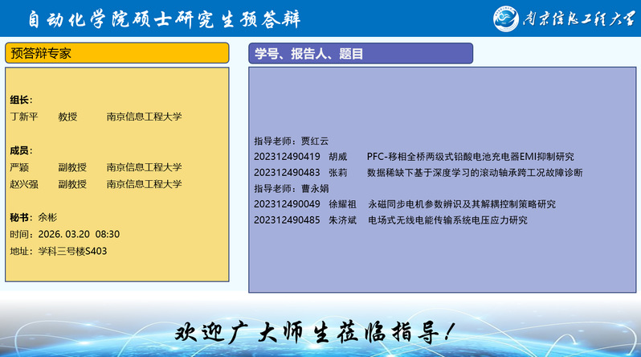Select the 组长 label
The width and height of the screenshot is (641, 357).
click(22, 101)
